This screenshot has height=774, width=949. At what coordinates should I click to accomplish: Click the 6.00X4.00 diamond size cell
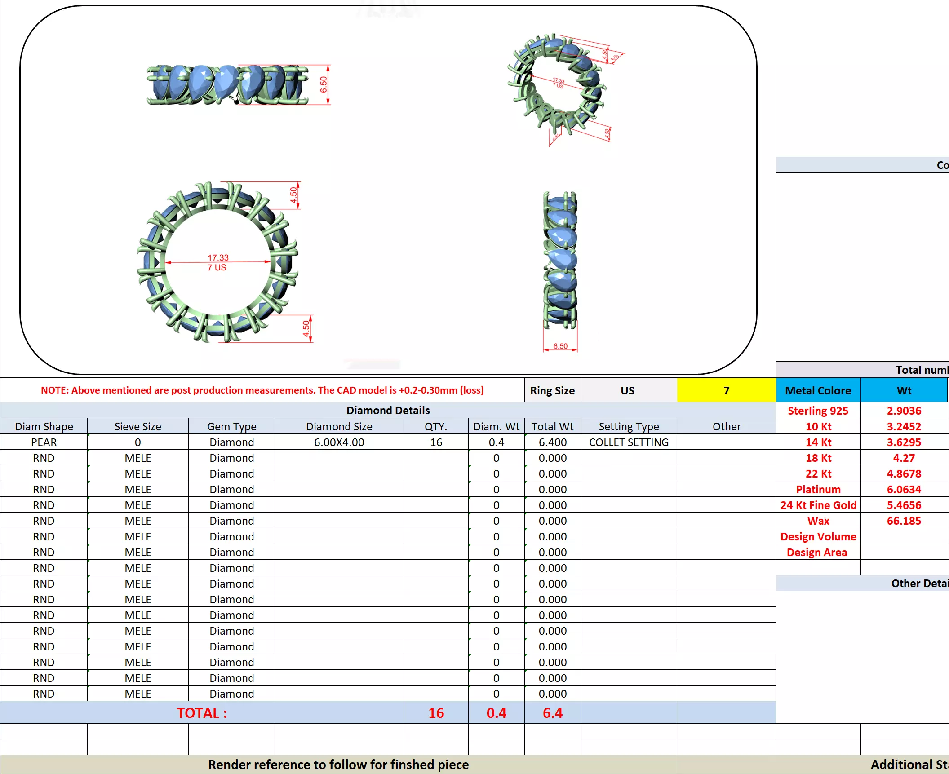[x=339, y=442]
